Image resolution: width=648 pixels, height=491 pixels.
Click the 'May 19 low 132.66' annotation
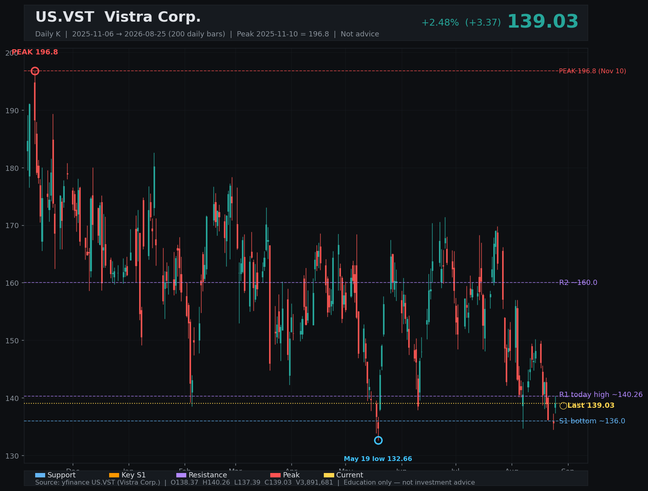(x=378, y=459)
